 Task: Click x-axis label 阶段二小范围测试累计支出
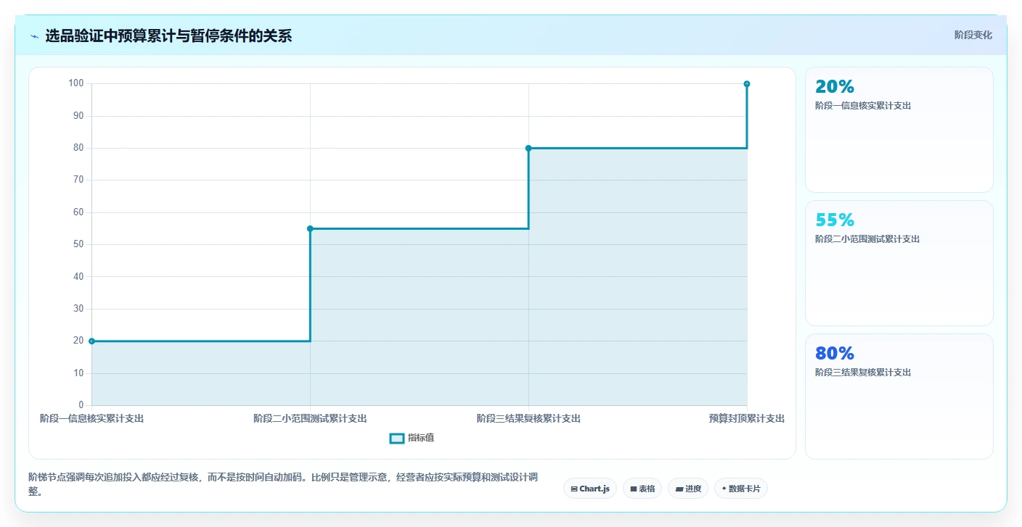tap(310, 418)
